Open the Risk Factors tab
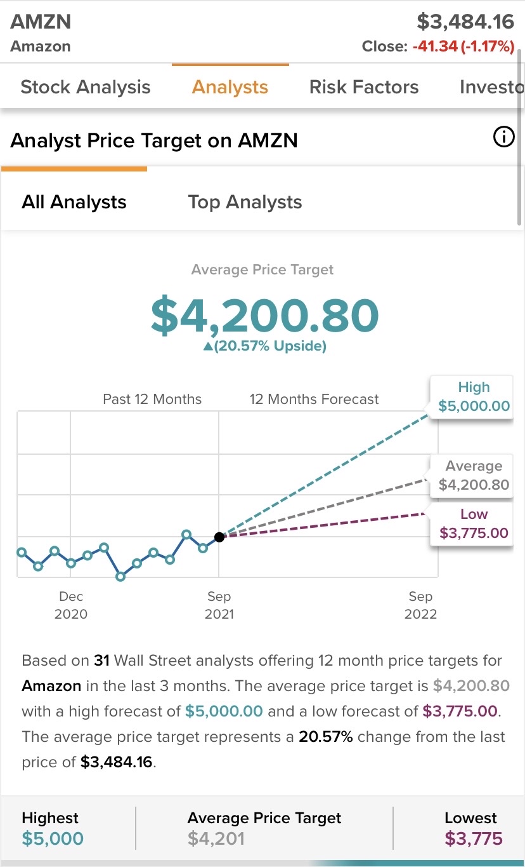The height and width of the screenshot is (867, 525). click(364, 87)
